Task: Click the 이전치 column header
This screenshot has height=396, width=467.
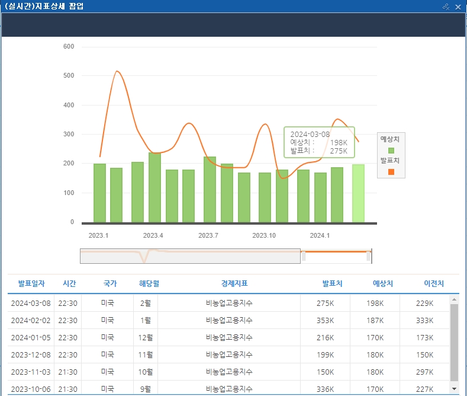Action: coord(434,284)
